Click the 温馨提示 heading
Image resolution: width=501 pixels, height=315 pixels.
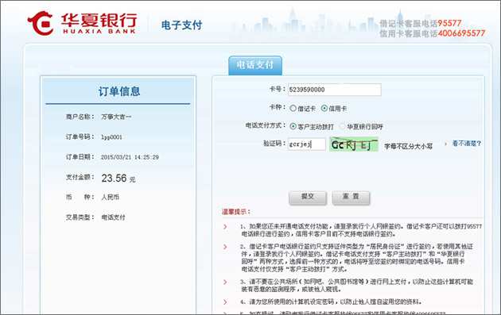(x=236, y=212)
